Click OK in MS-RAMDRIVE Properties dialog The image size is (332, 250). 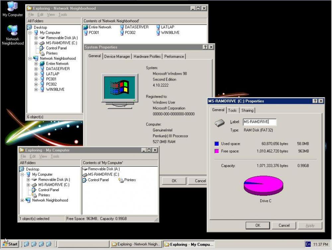258,225
